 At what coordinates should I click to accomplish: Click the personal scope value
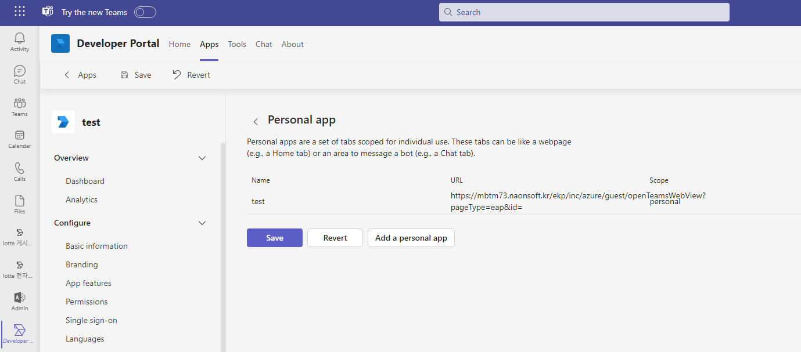pyautogui.click(x=665, y=202)
